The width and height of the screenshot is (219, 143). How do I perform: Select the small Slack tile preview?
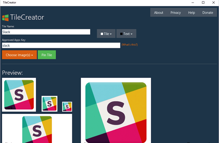coord(49,104)
